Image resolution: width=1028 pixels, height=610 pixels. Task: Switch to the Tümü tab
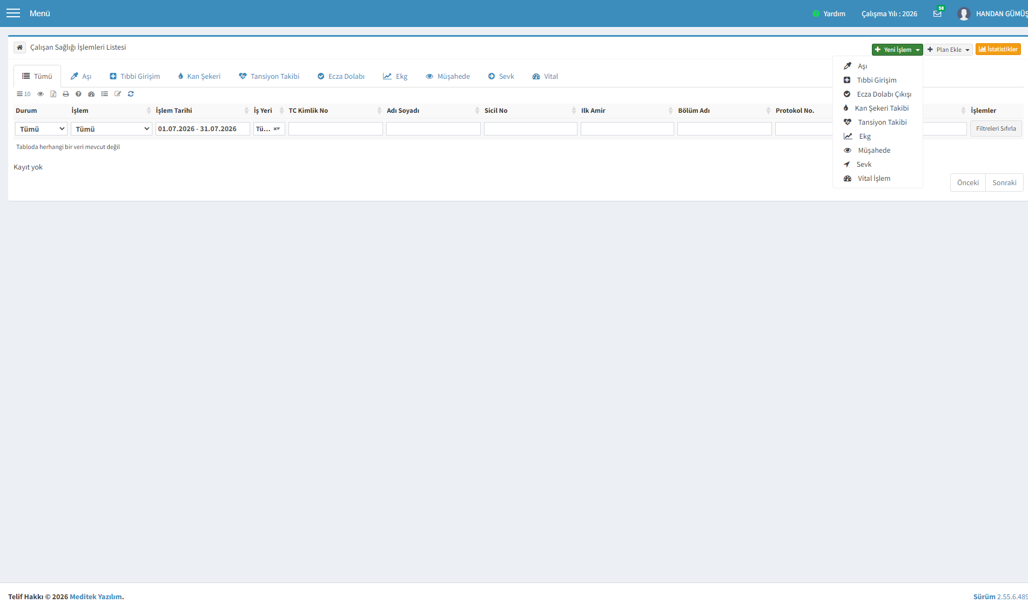[37, 76]
